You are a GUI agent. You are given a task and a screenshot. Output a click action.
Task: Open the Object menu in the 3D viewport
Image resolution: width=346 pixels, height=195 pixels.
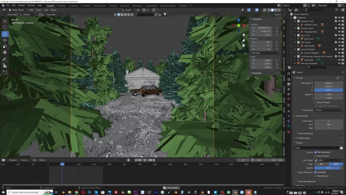(x=53, y=10)
